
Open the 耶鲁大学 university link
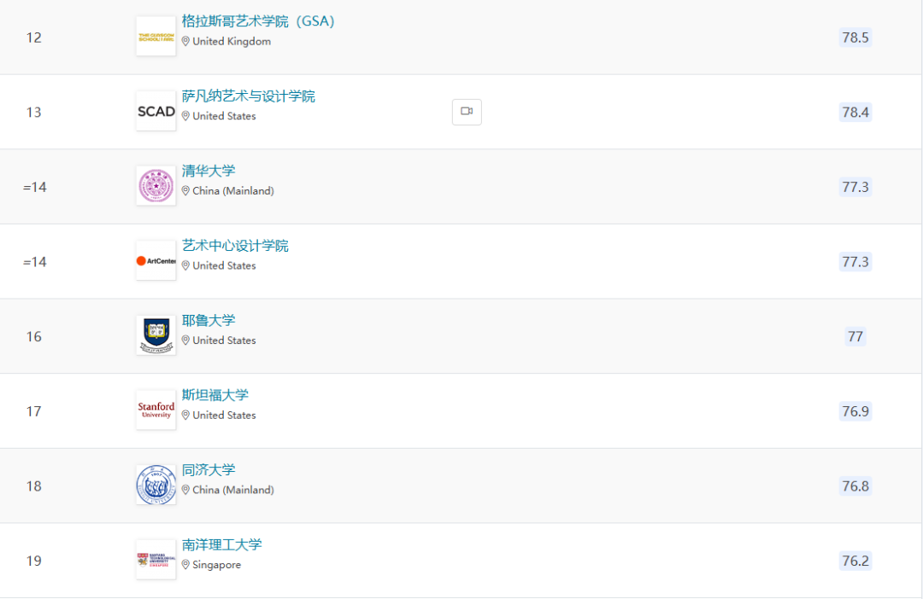coord(209,321)
